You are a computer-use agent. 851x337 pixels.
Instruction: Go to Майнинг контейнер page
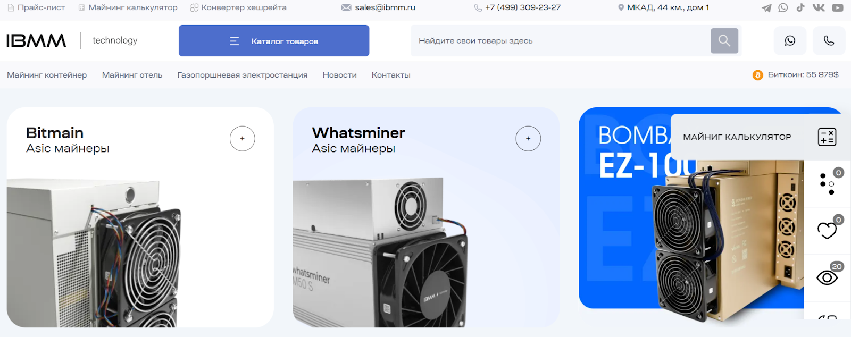[47, 75]
